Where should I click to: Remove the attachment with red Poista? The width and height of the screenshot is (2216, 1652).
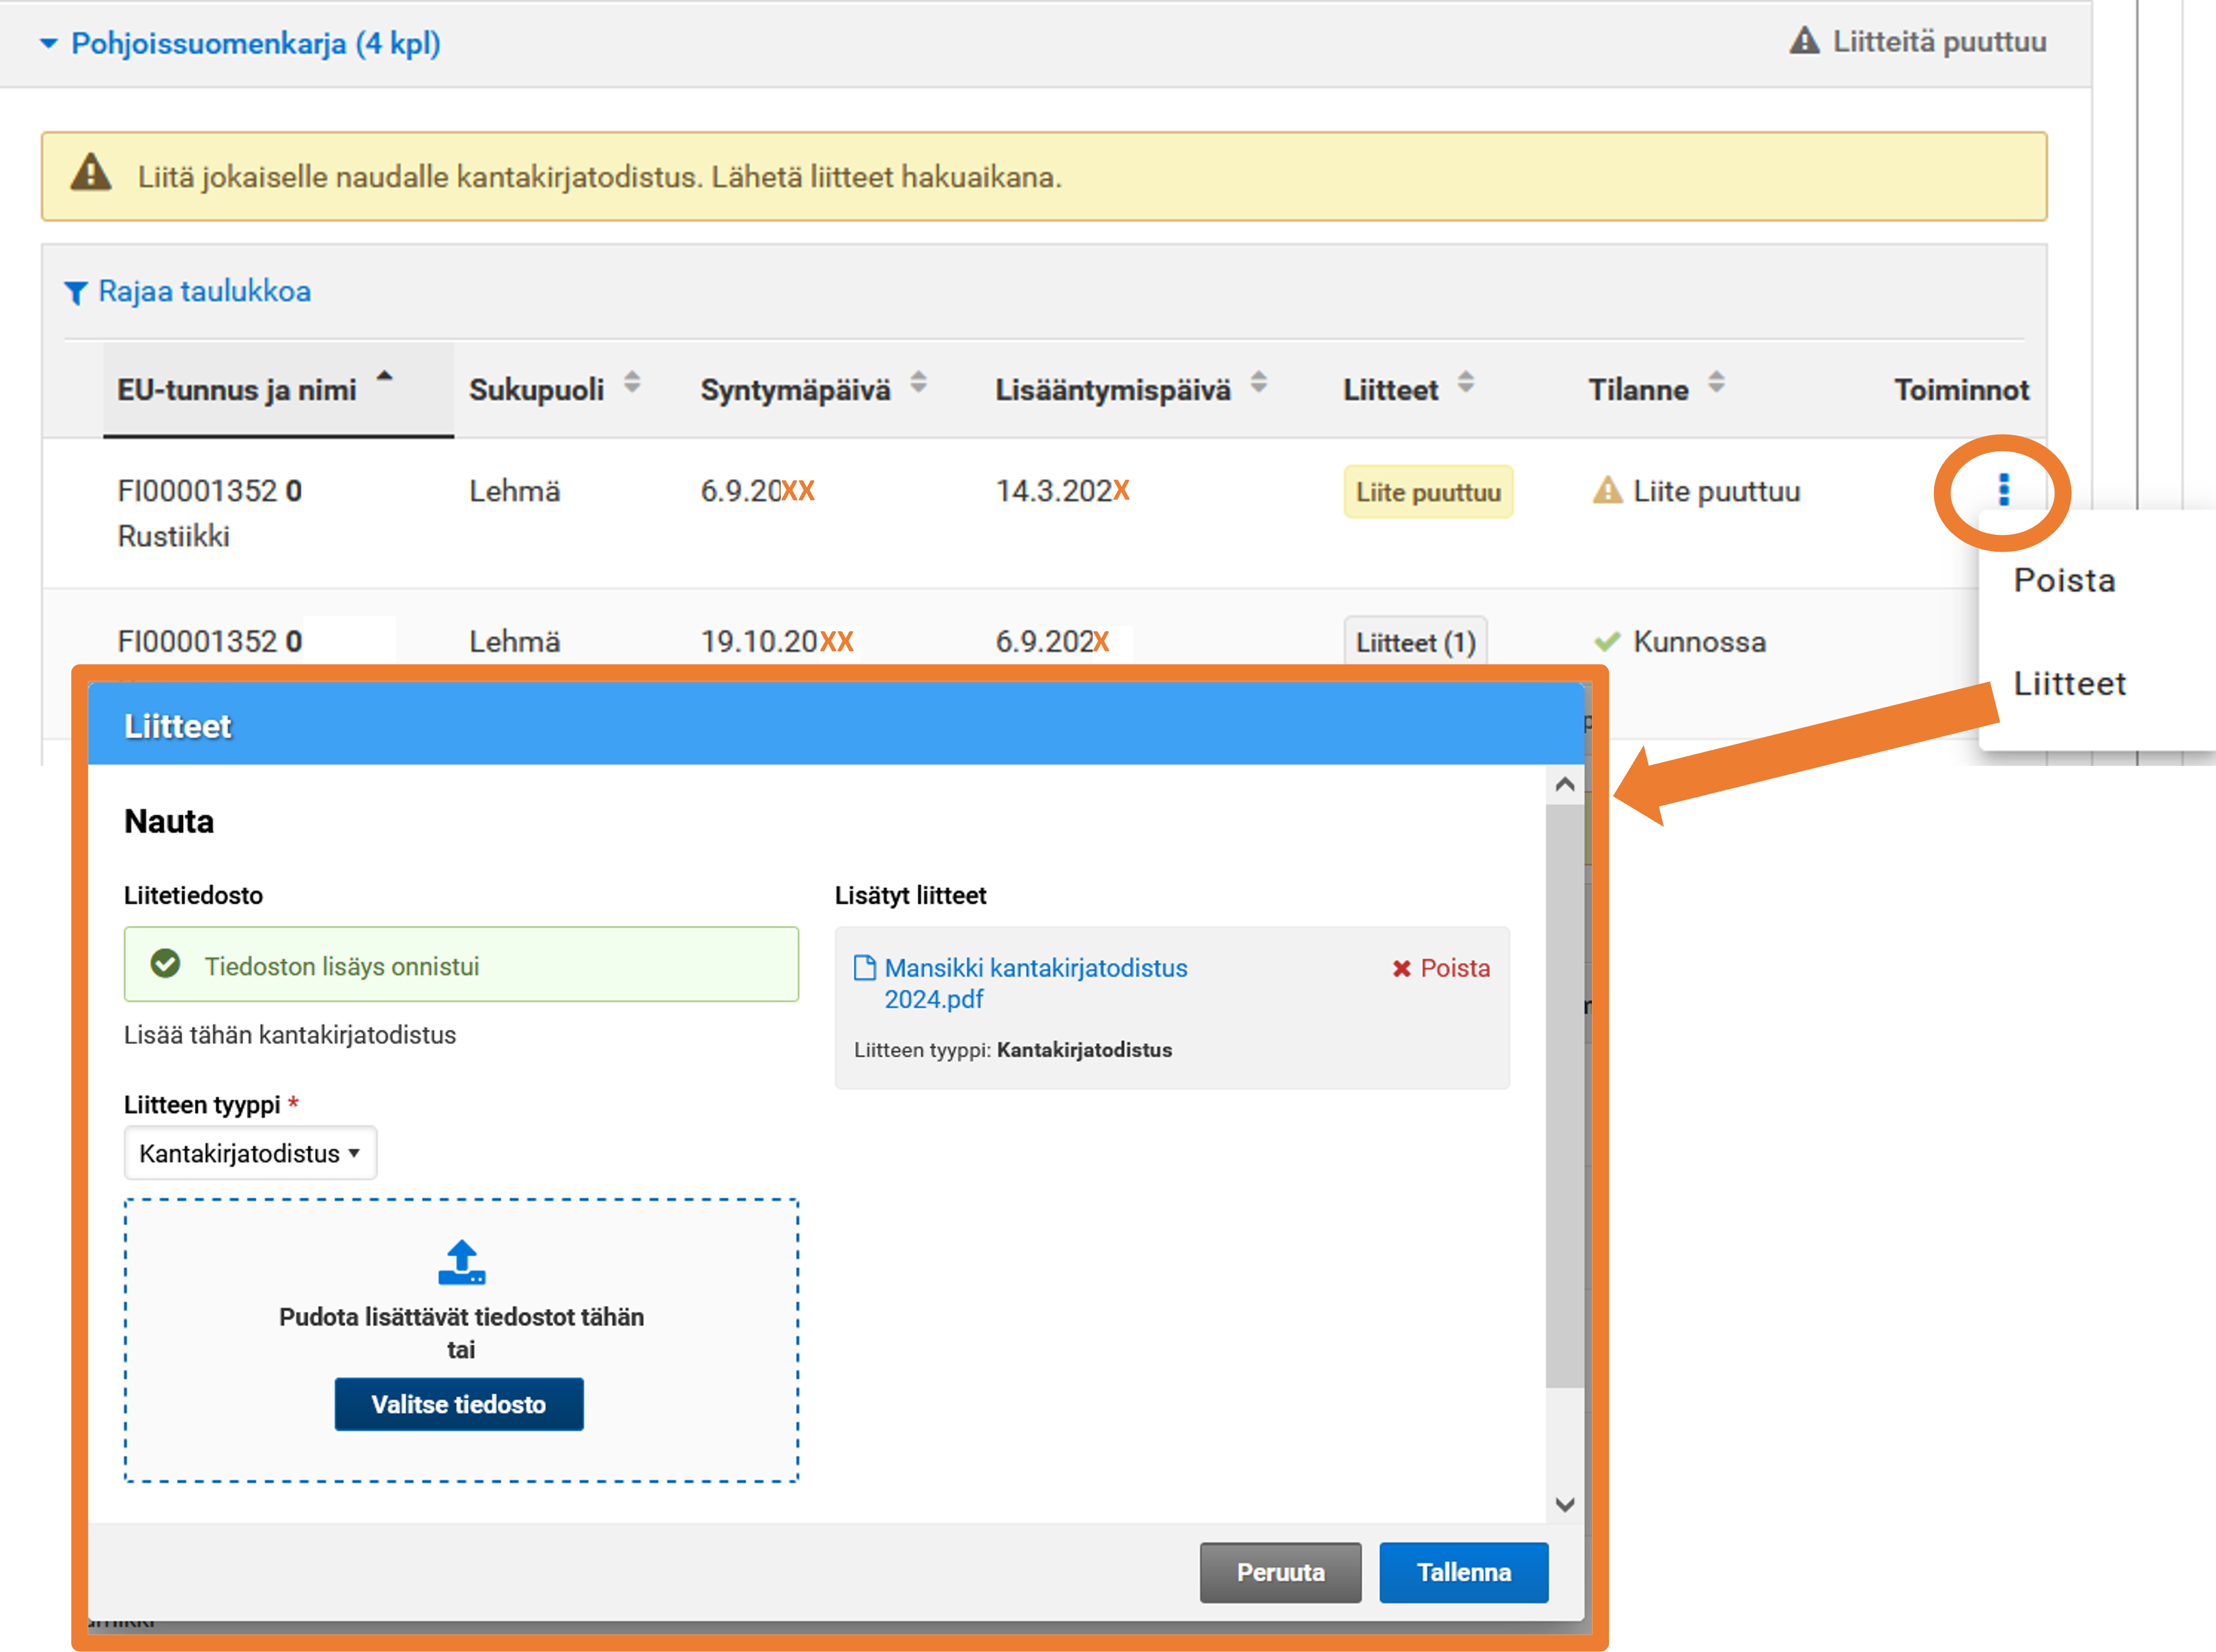tap(1440, 968)
